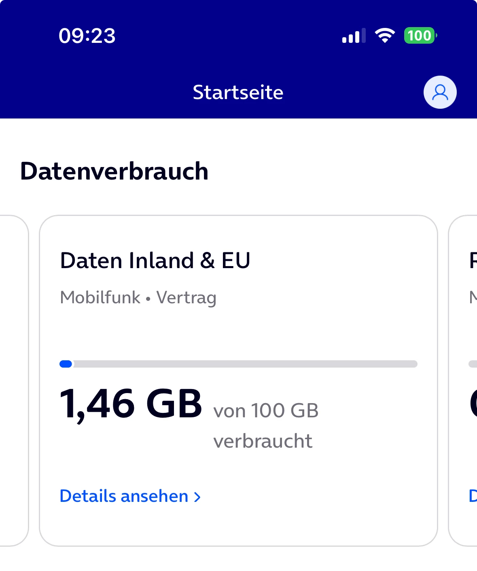Tap the 09:23 clock in status bar
The height and width of the screenshot is (571, 477).
87,36
